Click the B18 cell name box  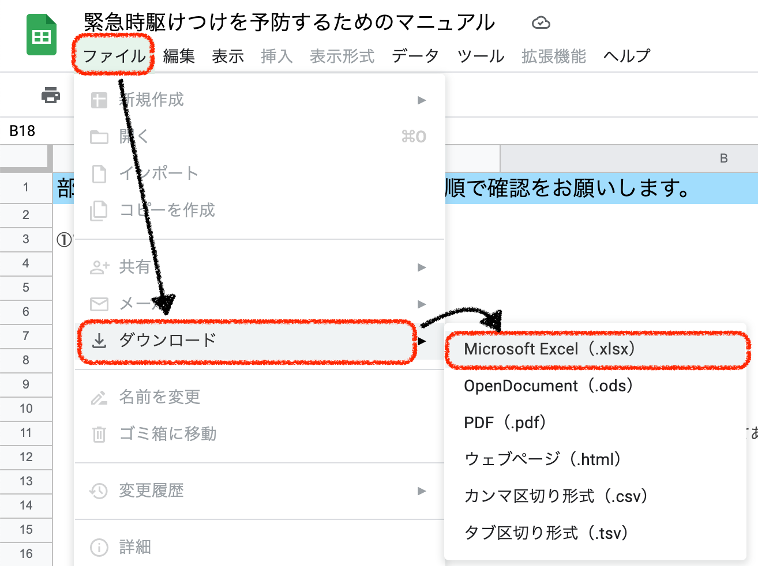[23, 131]
